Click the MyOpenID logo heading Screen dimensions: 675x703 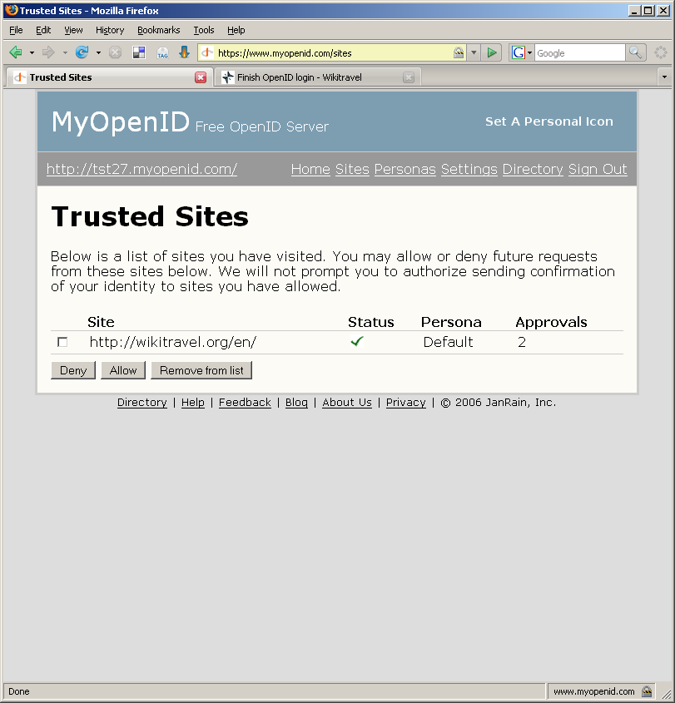121,122
